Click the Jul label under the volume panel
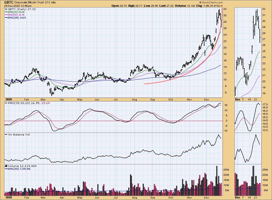Image resolution: width=272 pixels, height=200 pixels. [x=116, y=197]
